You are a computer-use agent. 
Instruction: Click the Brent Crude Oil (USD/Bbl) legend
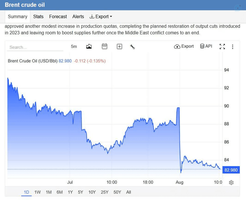(x=33, y=61)
